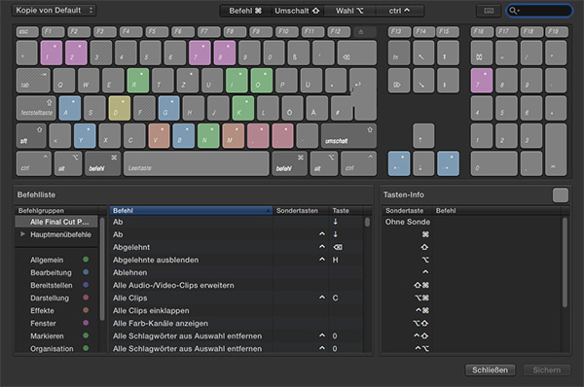The width and height of the screenshot is (584, 387).
Task: Select the green R key on keyboard
Action: [138, 81]
